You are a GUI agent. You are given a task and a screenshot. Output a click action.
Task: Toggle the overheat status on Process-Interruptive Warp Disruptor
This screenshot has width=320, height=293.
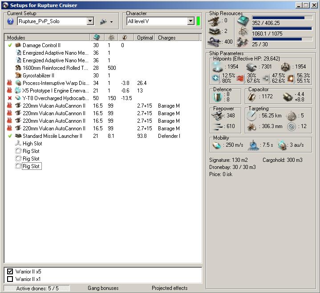(9, 83)
